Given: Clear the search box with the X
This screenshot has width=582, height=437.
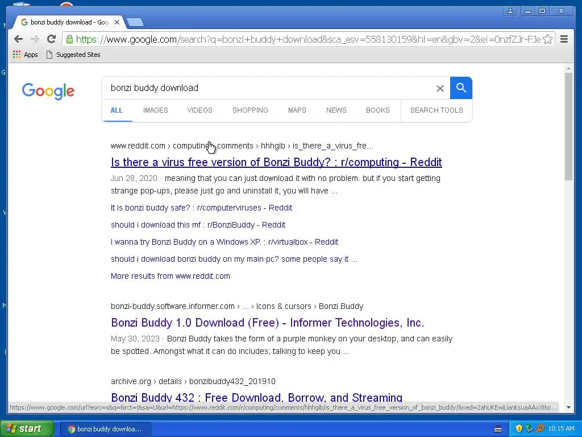Looking at the screenshot, I should 440,88.
